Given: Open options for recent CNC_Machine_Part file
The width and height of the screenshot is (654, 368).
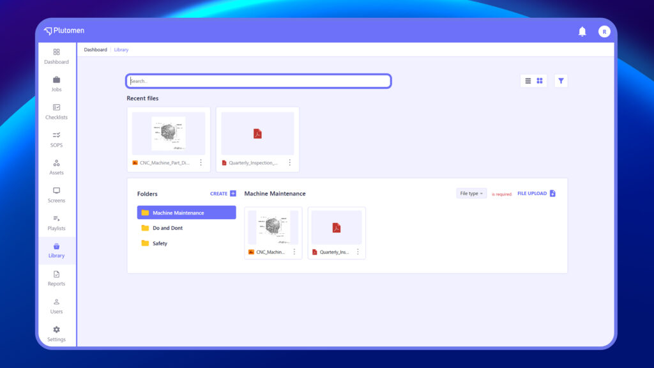Looking at the screenshot, I should click(x=201, y=163).
